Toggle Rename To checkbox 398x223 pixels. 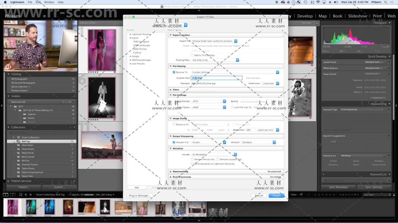pos(174,72)
